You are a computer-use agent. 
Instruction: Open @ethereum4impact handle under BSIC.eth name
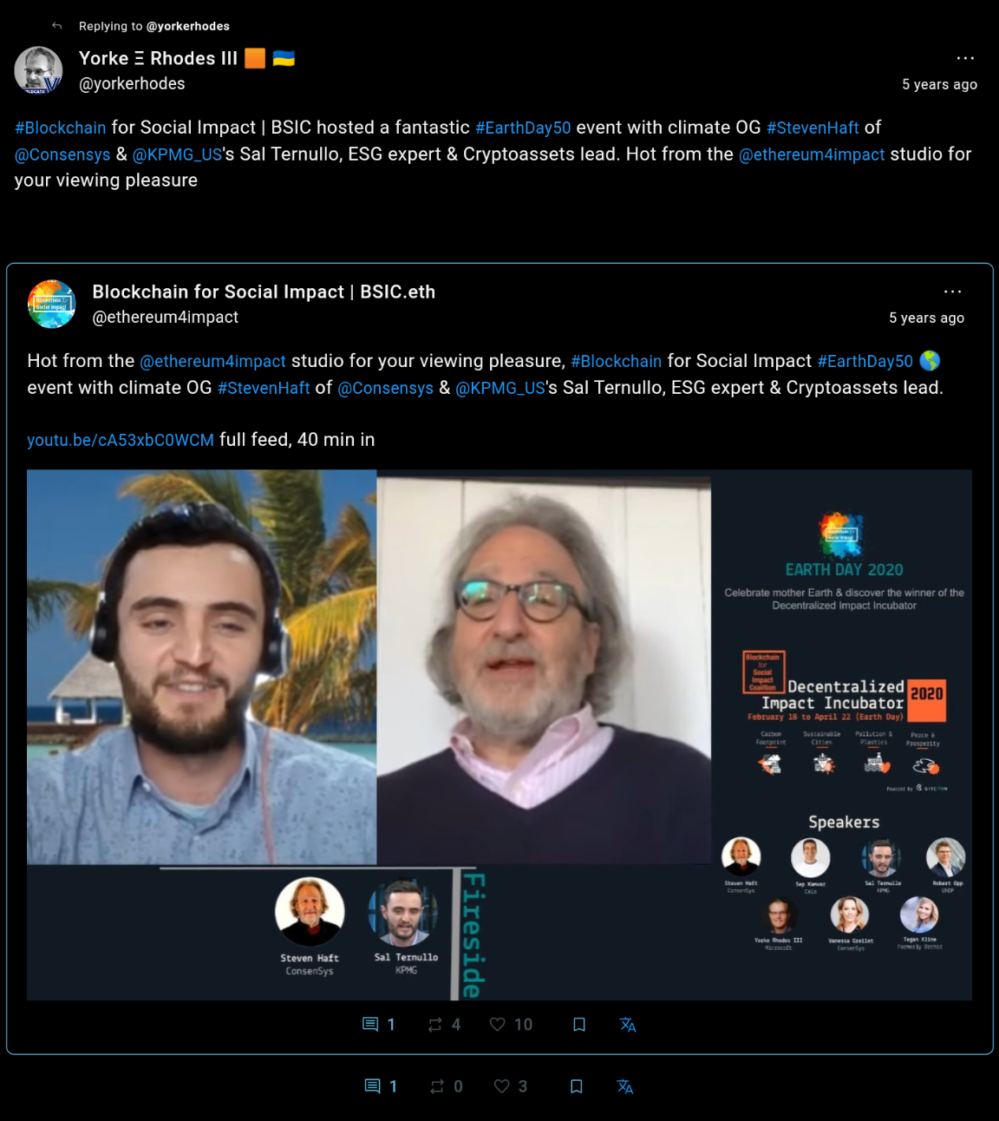[x=166, y=318]
